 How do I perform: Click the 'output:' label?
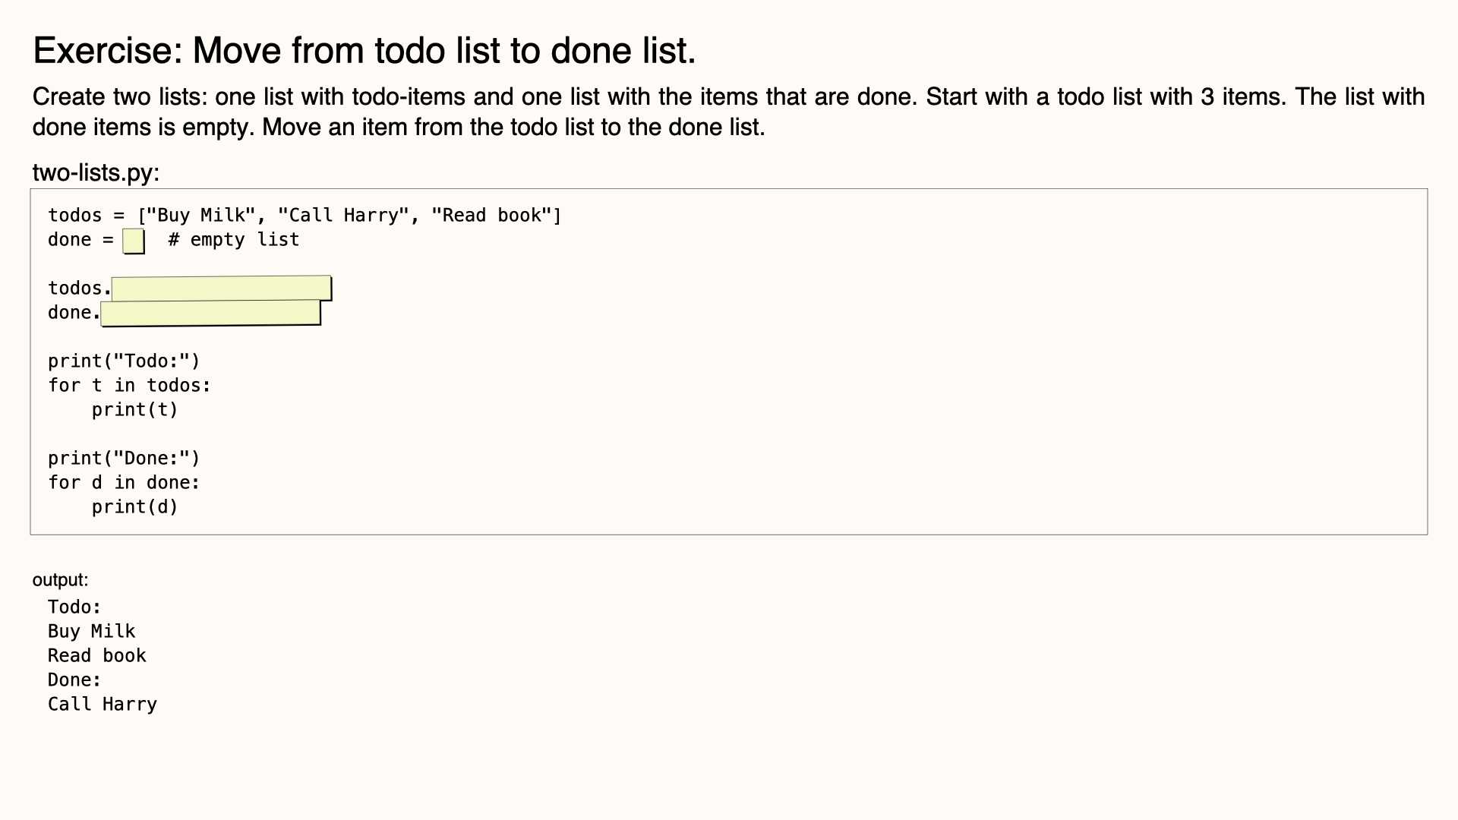click(x=60, y=580)
